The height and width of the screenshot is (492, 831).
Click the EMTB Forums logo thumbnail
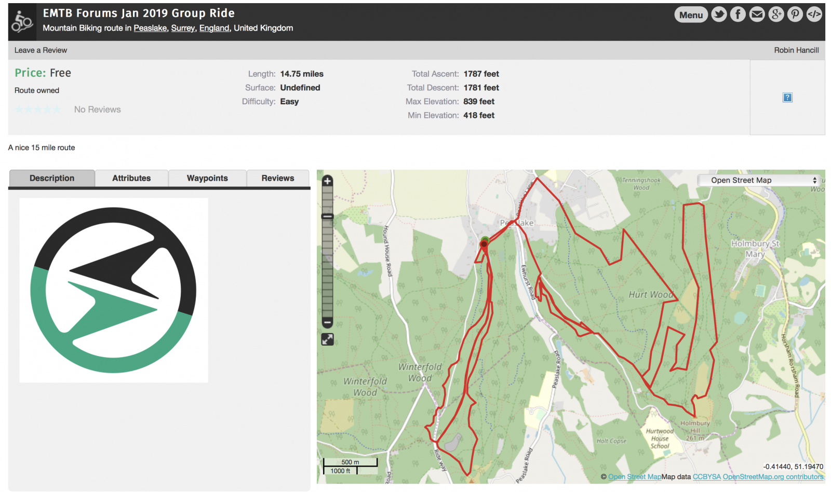coord(114,290)
